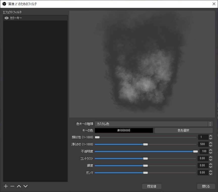Decrease 不透明度 with down stepper arrow
Image resolution: width=218 pixels, height=192 pixels.
[x=211, y=153]
